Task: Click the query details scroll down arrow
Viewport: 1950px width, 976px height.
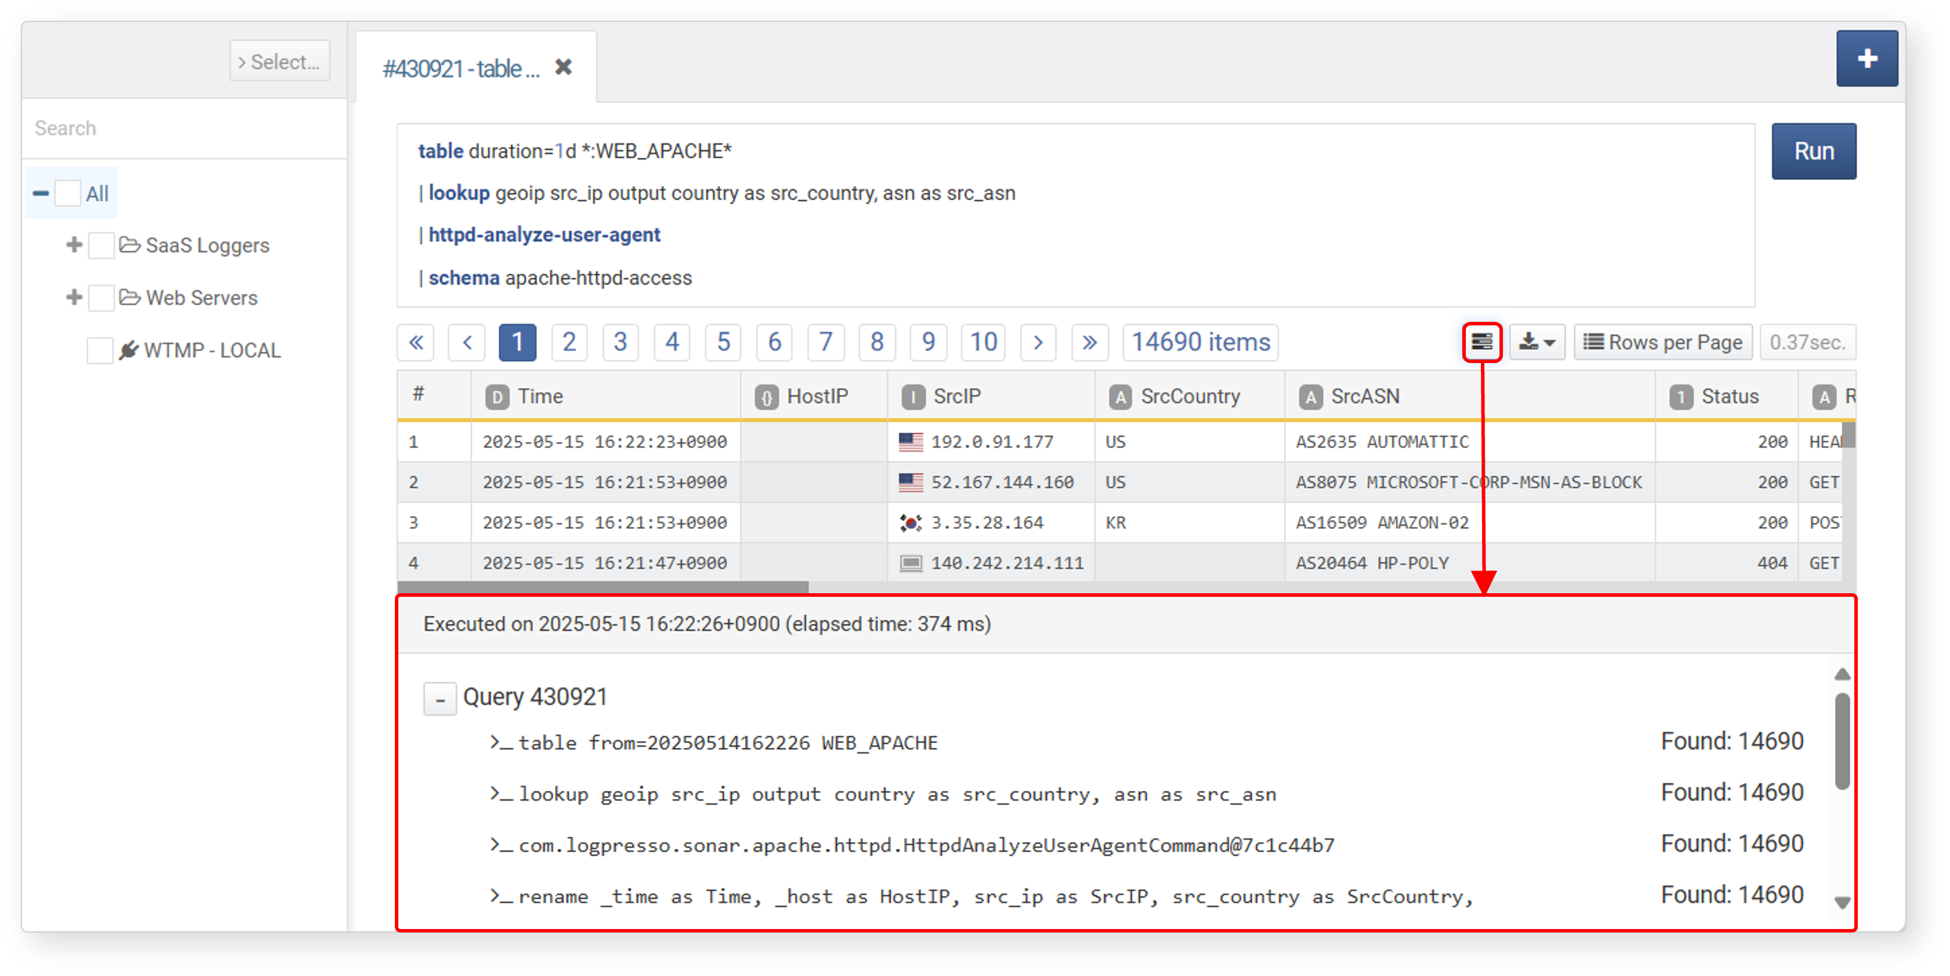Action: (1843, 902)
